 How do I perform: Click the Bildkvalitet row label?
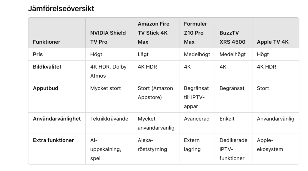click(x=47, y=67)
